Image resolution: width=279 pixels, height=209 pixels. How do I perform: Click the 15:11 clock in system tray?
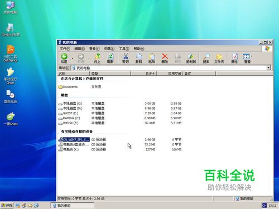click(272, 206)
